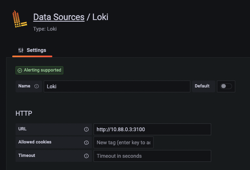Select the Timeout in seconds field
250x170 pixels.
152,156
